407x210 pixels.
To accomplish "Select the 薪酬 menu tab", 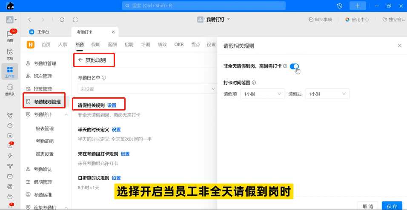I will point(112,45).
